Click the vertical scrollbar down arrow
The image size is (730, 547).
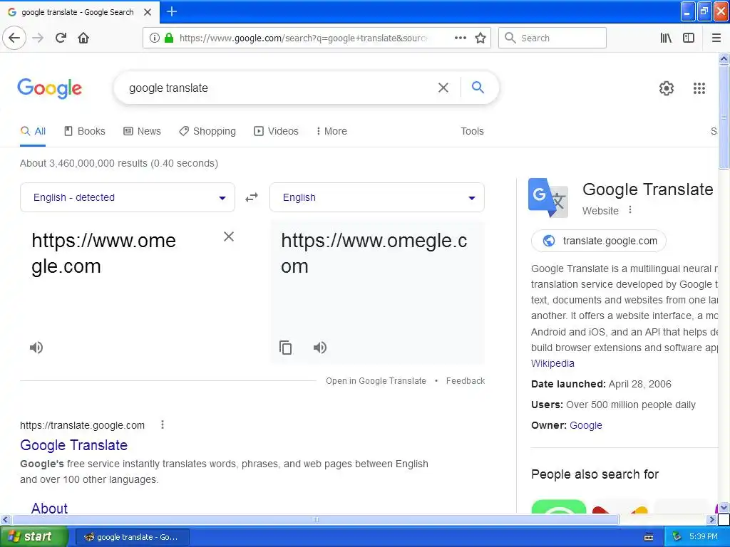click(724, 507)
